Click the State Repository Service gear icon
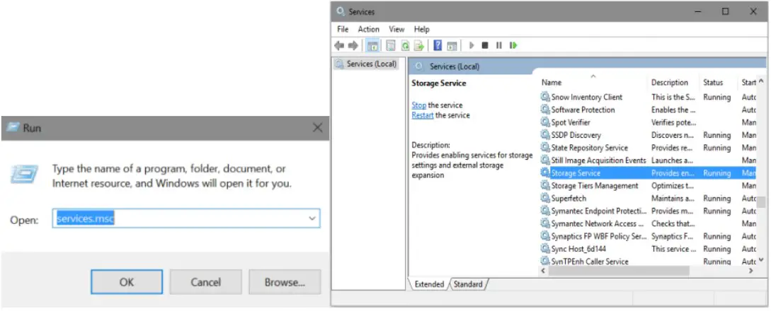The height and width of the screenshot is (311, 771). (x=545, y=148)
